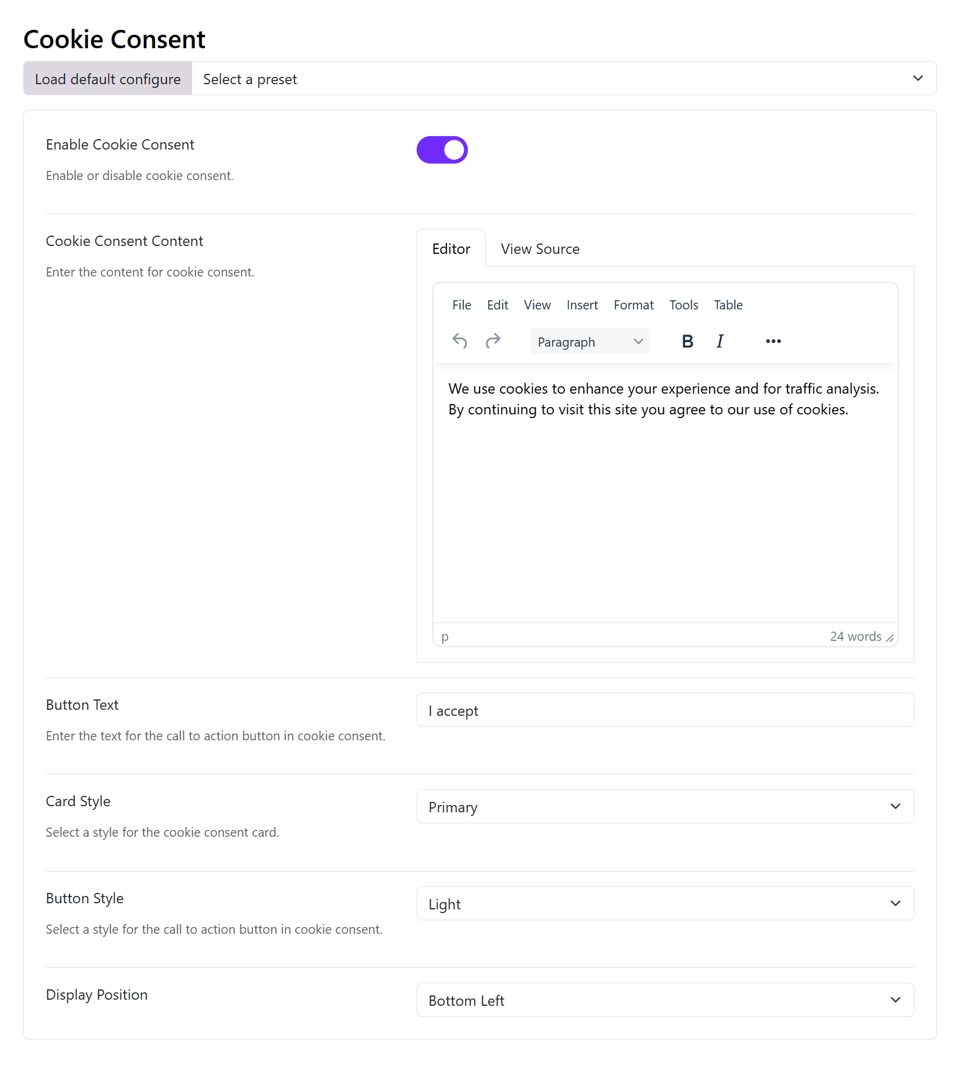
Task: Click the Button Text input field
Action: pyautogui.click(x=665, y=710)
